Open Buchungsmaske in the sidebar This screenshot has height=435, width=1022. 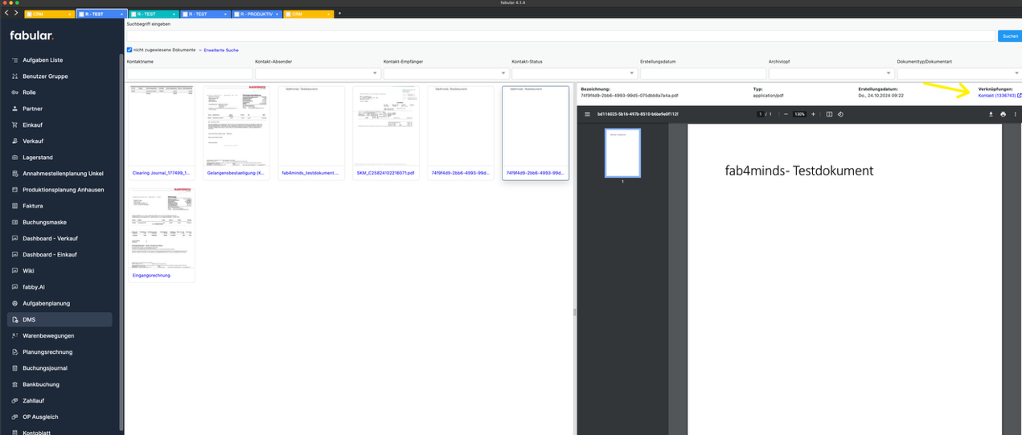(x=60, y=222)
